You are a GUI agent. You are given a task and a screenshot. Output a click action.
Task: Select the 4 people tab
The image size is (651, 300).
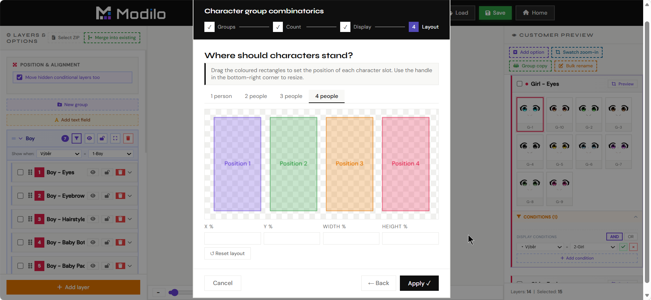(x=327, y=96)
